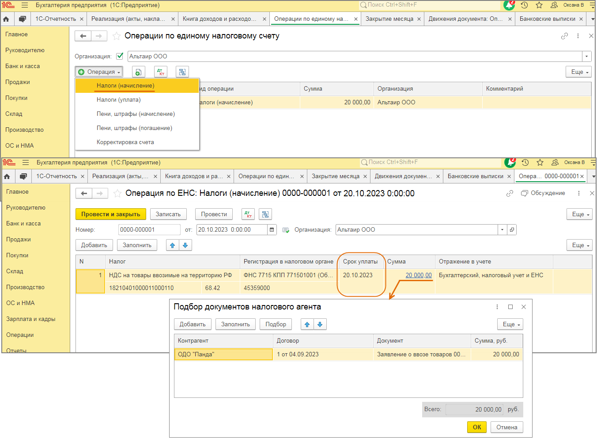Screen dimensions: 597x439
Task: Select the Корректировка счета menu item
Action: tap(137, 142)
